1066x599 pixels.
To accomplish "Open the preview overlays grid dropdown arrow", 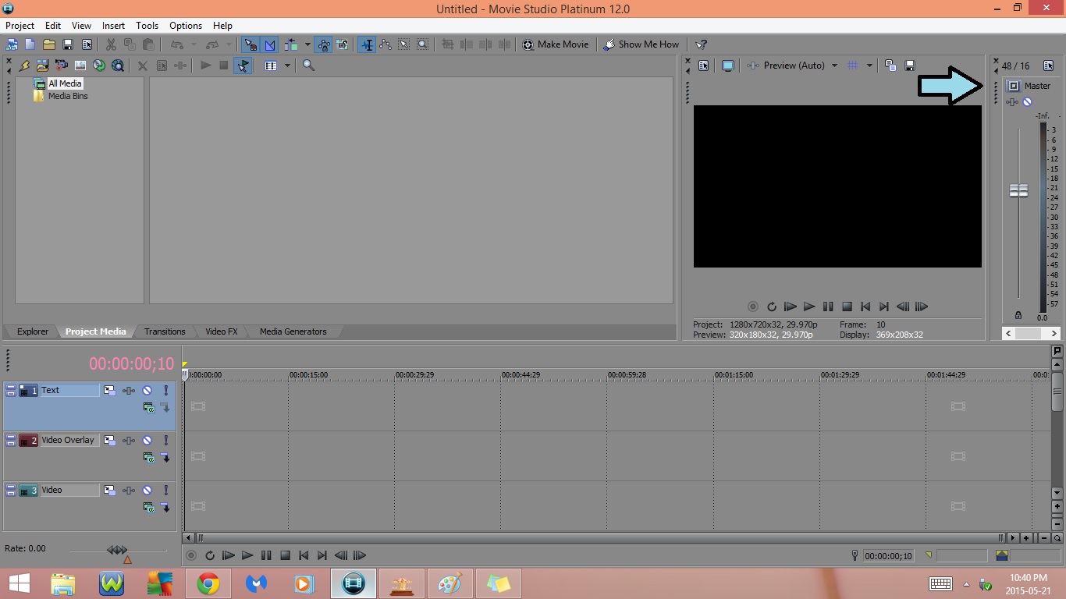I will click(869, 66).
